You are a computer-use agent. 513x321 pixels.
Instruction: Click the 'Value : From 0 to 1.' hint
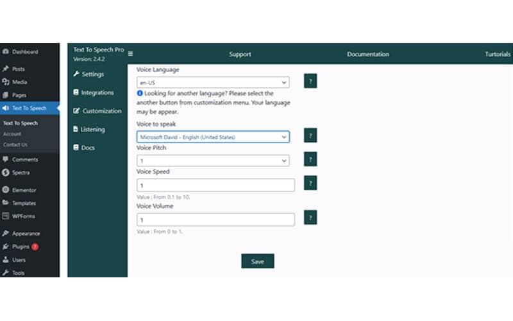click(x=160, y=231)
